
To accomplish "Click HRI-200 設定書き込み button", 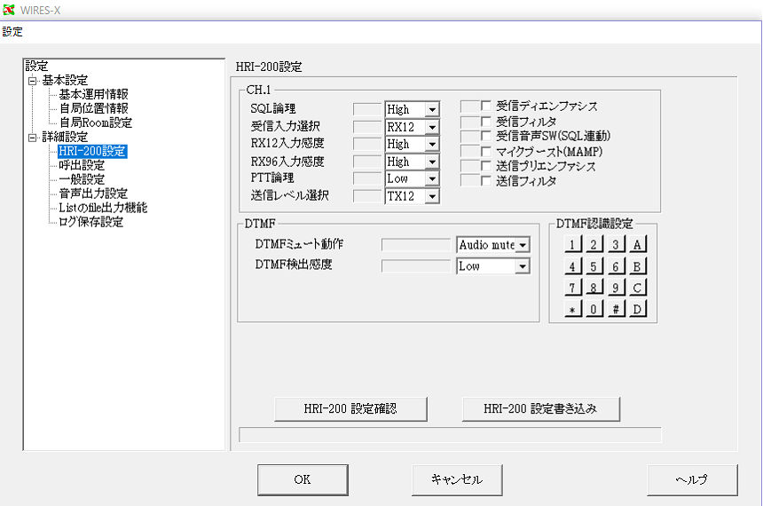I will click(540, 408).
